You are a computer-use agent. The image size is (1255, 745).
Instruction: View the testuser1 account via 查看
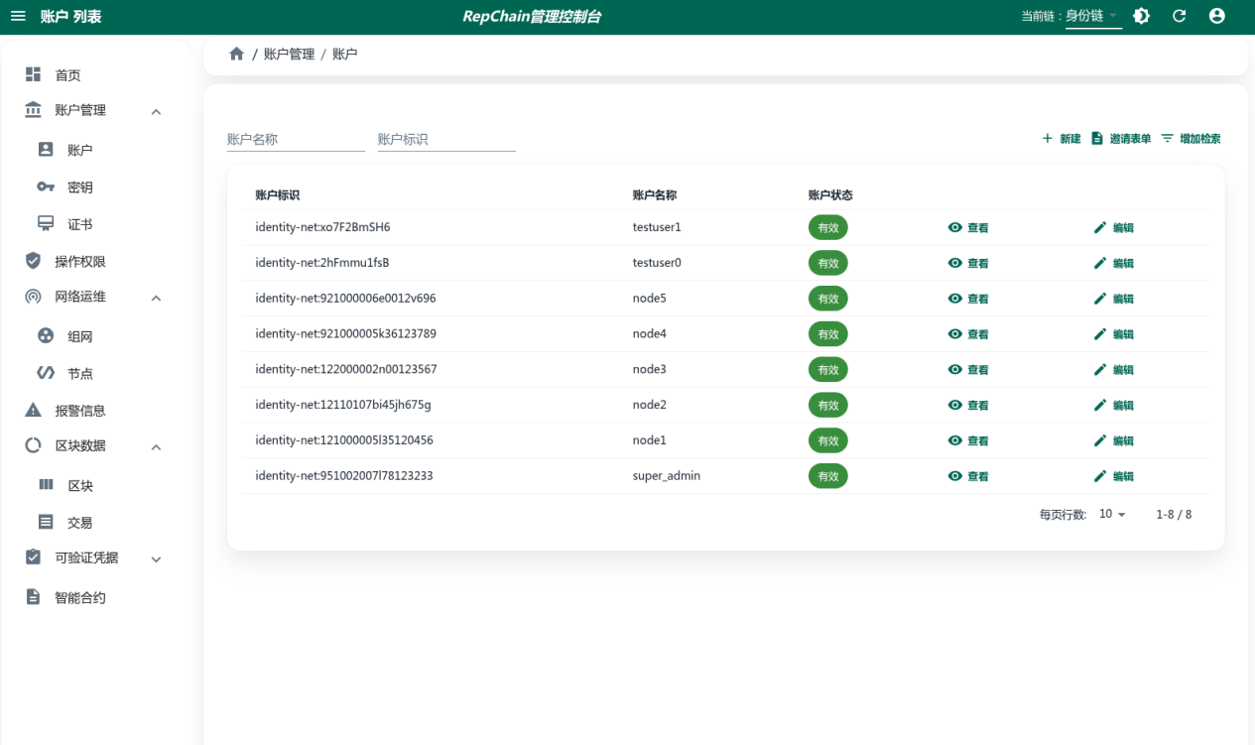[x=968, y=227]
